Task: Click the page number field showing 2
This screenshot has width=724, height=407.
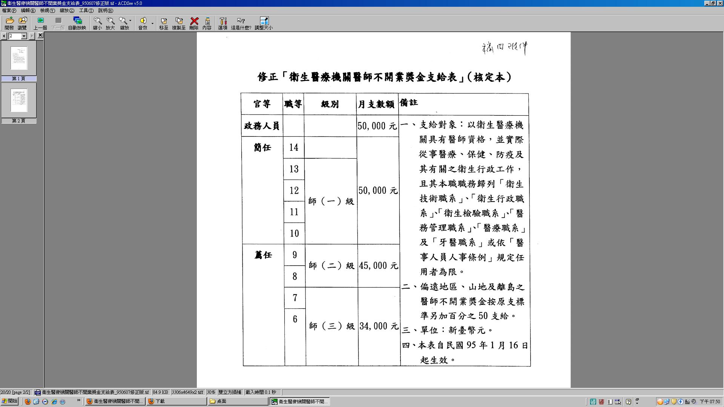Action: click(x=15, y=36)
